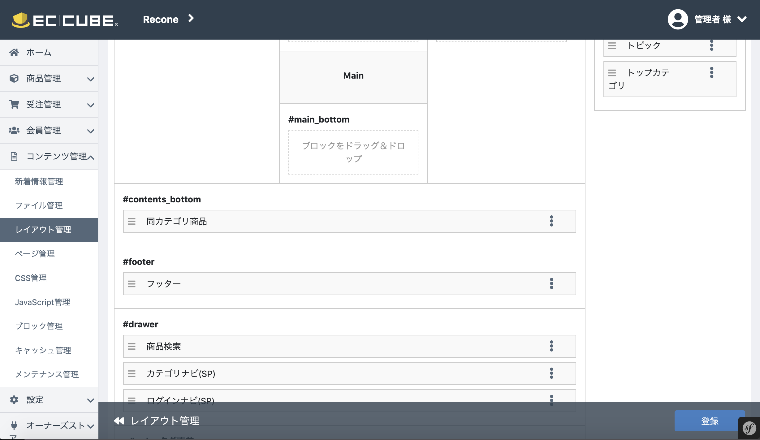This screenshot has width=760, height=440.
Task: Open options menu for トピック block
Action: coord(712,45)
